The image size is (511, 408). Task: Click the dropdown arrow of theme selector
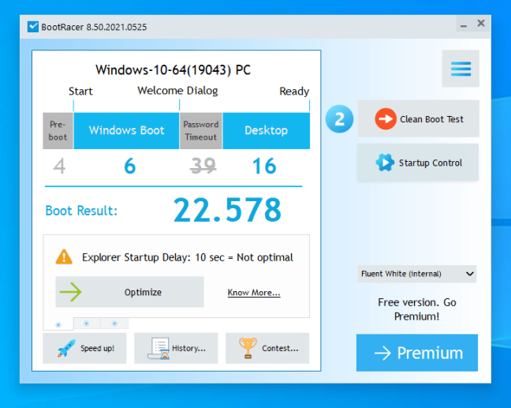click(x=470, y=274)
